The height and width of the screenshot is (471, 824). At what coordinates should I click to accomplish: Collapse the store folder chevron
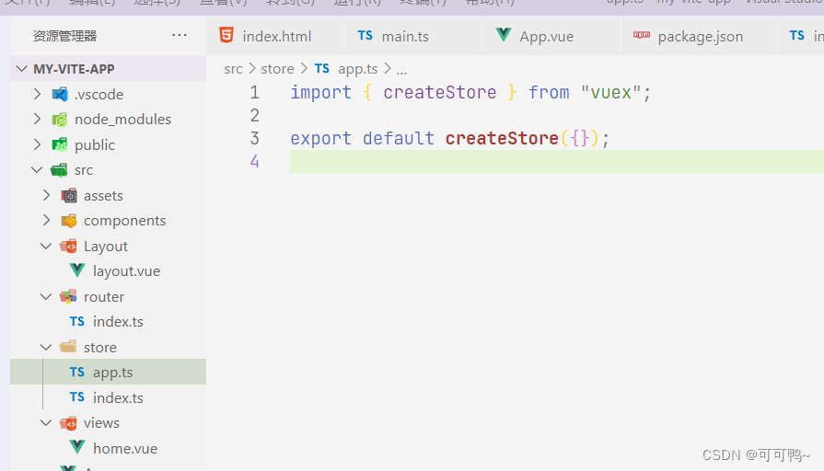[x=46, y=347]
